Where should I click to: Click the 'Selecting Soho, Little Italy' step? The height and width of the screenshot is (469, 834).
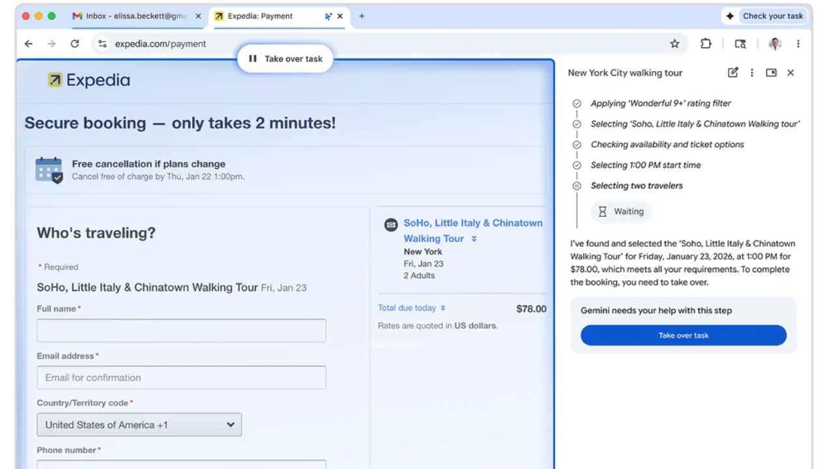point(695,124)
